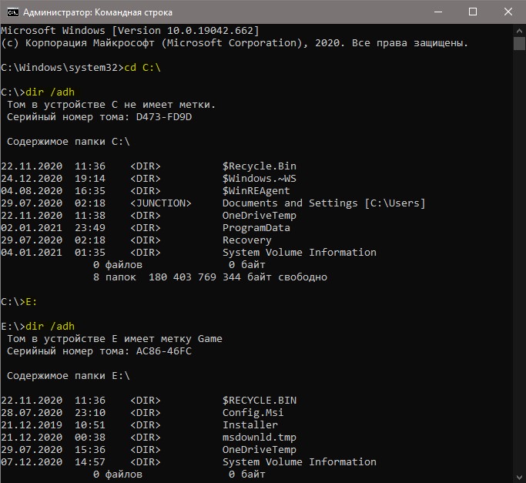526x483 pixels.
Task: Click the time '23:49' for ProgramData
Action: (90, 227)
